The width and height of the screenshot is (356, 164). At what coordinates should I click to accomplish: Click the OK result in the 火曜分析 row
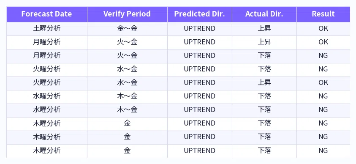coord(323,83)
